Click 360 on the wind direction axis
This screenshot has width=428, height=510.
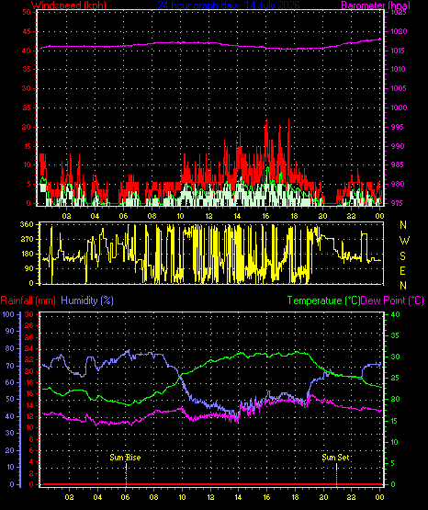(27, 224)
